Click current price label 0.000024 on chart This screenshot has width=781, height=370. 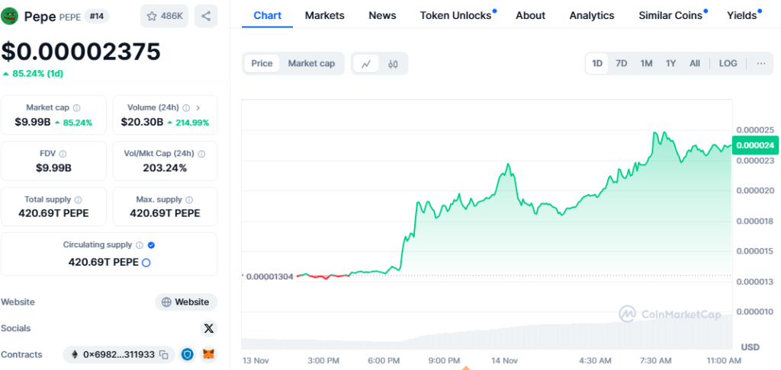(755, 145)
